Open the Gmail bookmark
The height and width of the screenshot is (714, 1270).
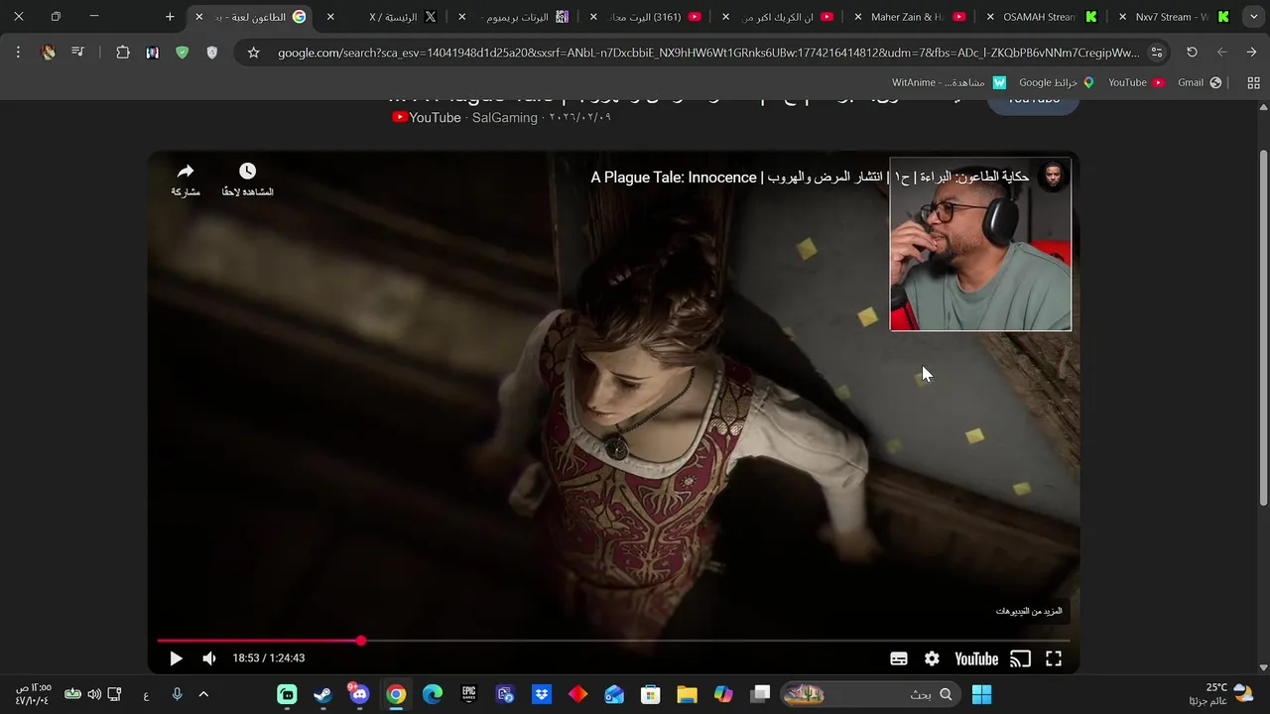pos(1200,83)
